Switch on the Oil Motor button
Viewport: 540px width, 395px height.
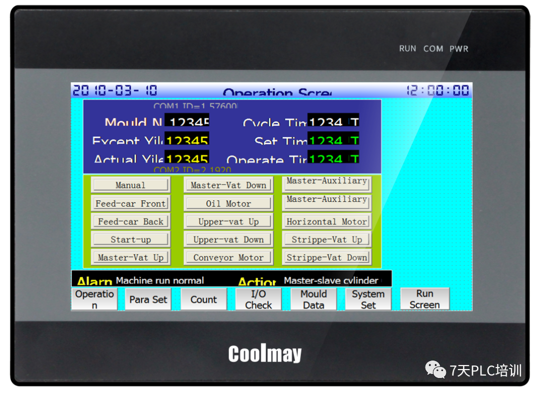pos(228,203)
